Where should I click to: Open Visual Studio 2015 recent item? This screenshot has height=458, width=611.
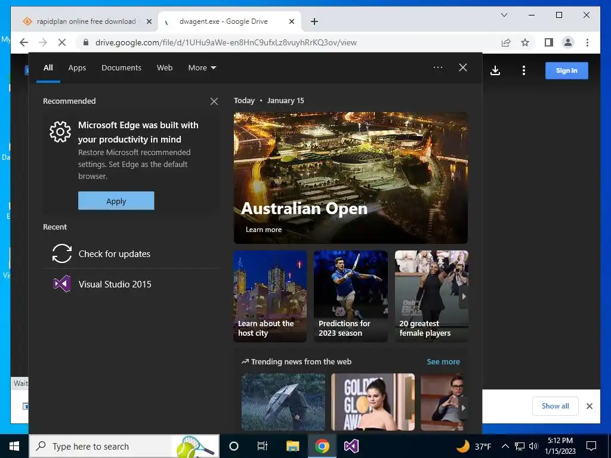(131, 284)
